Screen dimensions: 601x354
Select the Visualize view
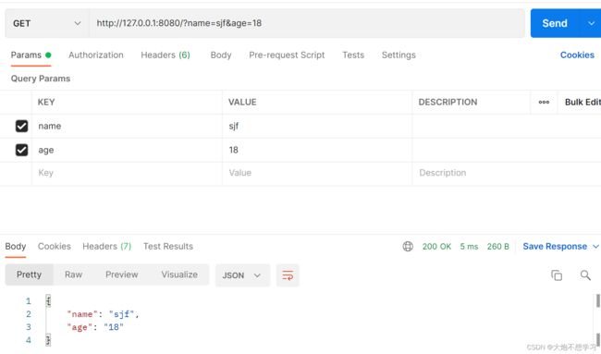click(179, 275)
